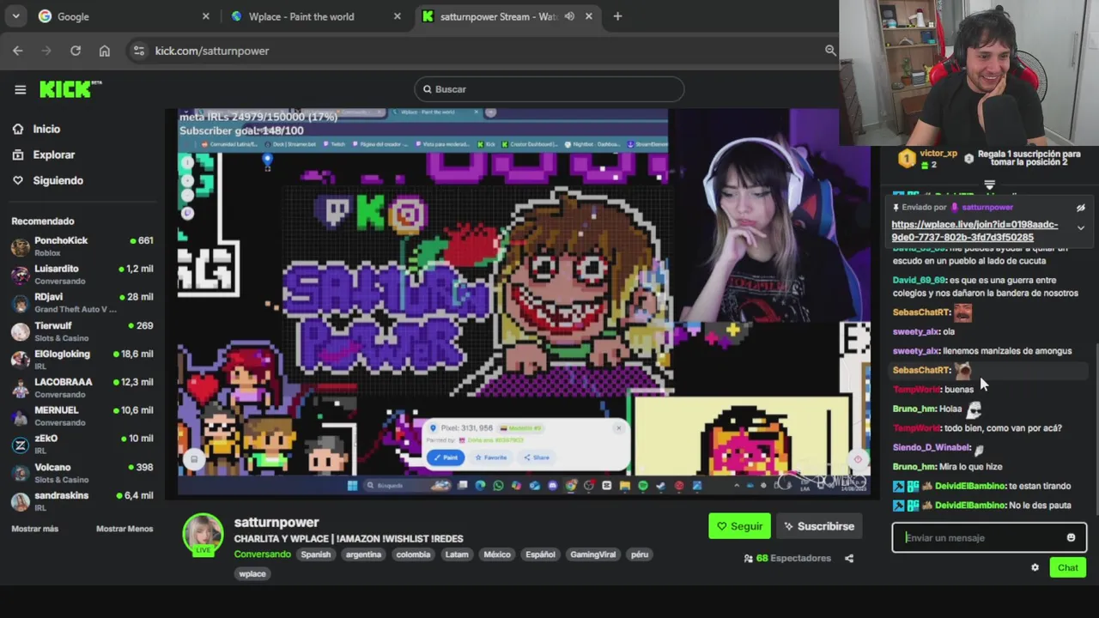Open recommended channel MERNUEL
Viewport: 1099px width, 618px height.
(82, 416)
